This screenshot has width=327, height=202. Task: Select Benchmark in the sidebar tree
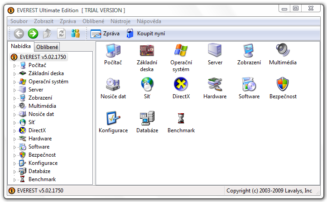pos(42,179)
